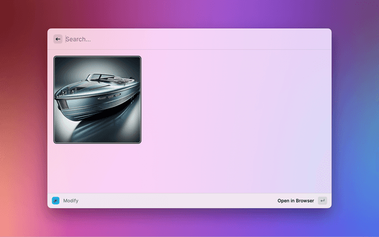Click the blue Modify extension icon

point(56,201)
